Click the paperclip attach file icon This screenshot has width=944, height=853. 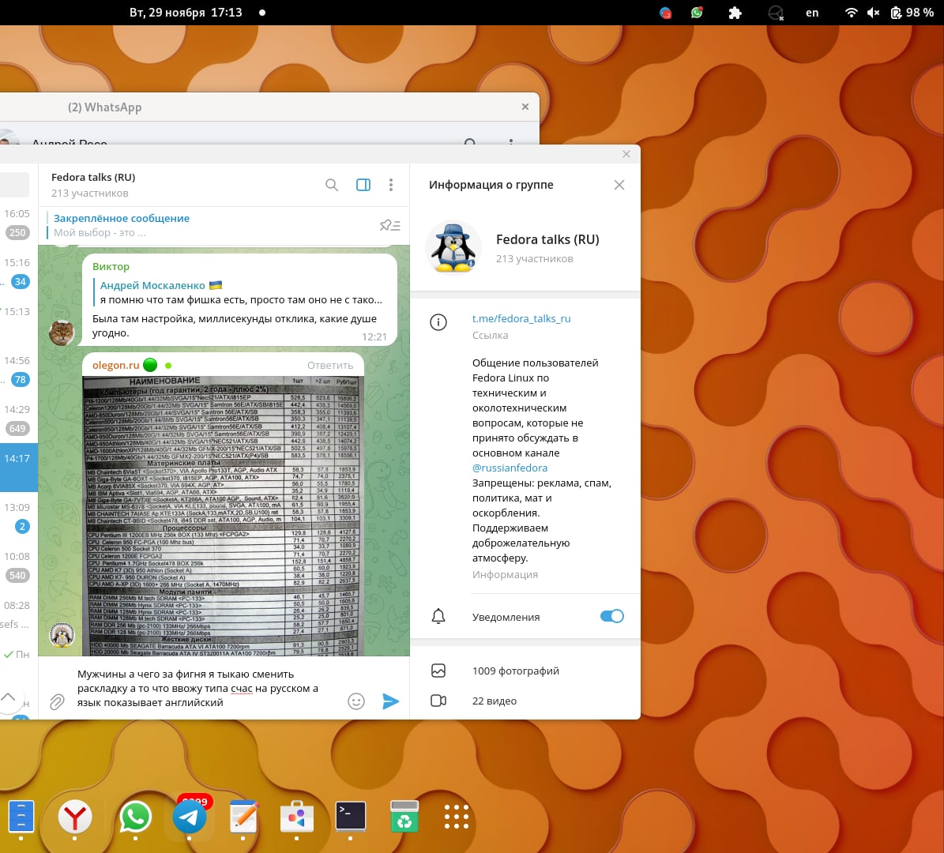(57, 701)
